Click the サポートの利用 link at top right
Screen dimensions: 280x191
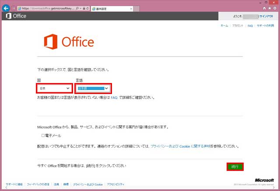pyautogui.click(x=265, y=26)
